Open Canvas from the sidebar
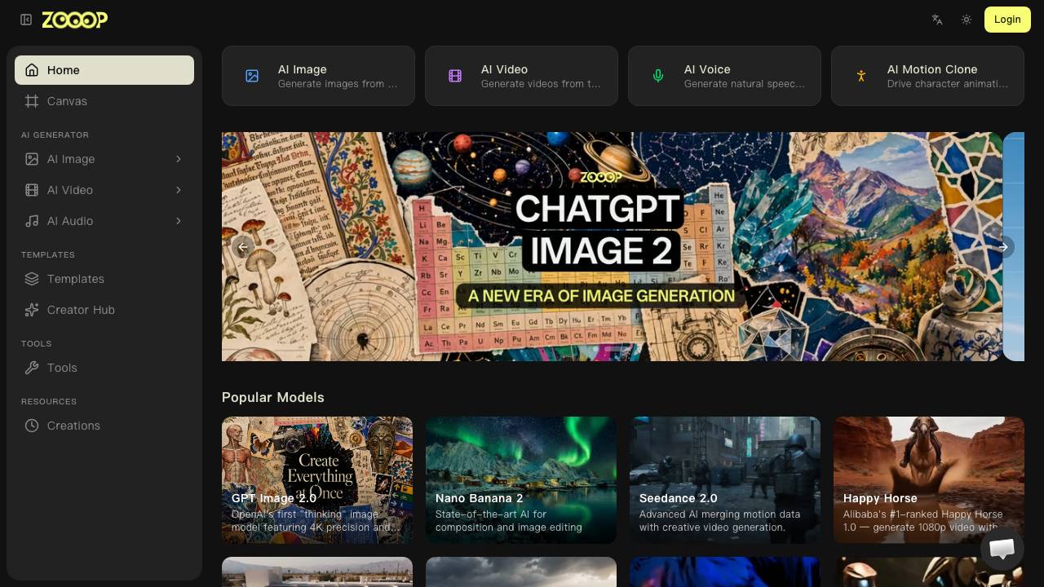The width and height of the screenshot is (1044, 587). (104, 101)
